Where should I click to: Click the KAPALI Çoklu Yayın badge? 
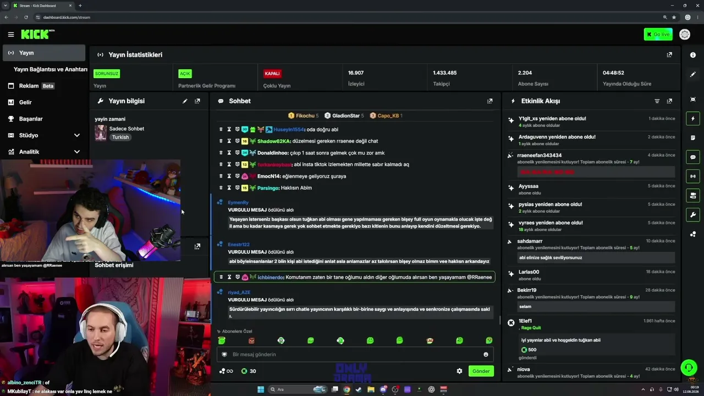(272, 74)
